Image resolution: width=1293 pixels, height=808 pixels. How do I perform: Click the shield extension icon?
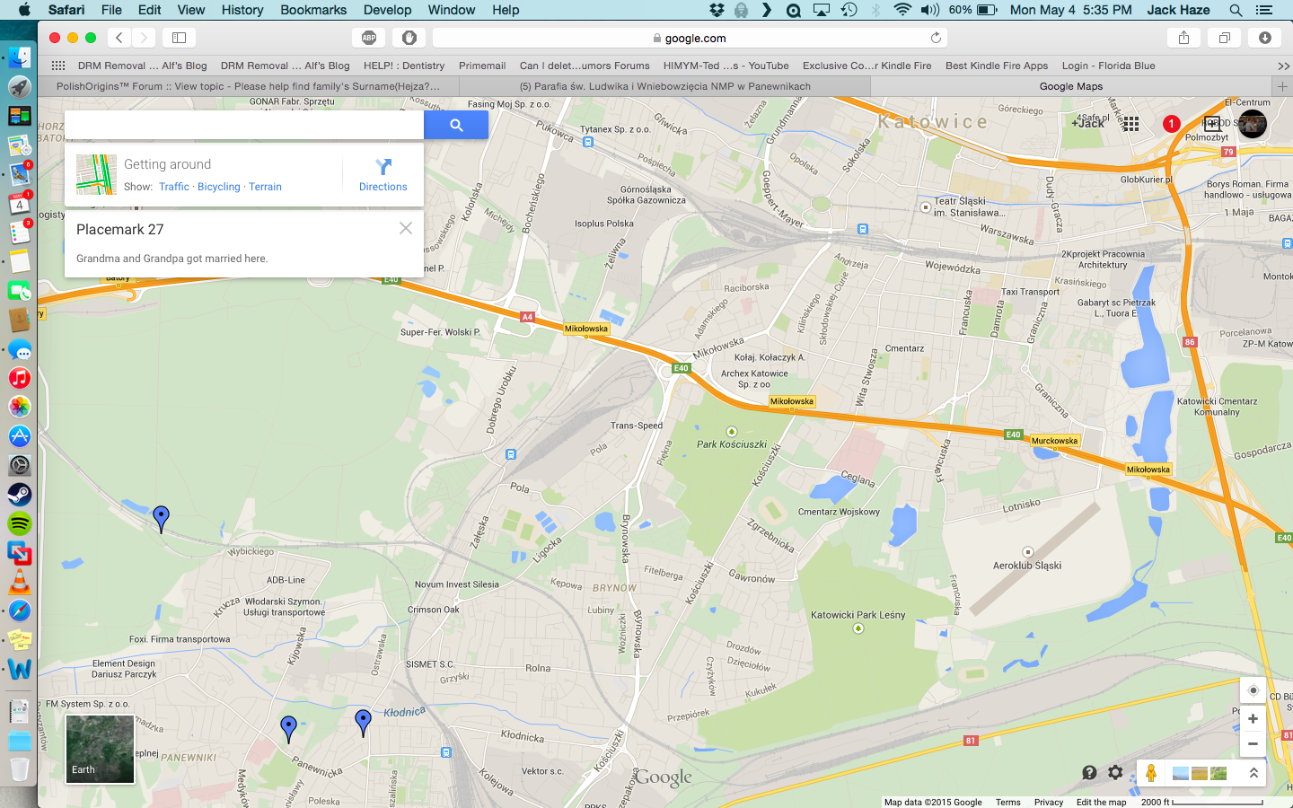[x=409, y=38]
